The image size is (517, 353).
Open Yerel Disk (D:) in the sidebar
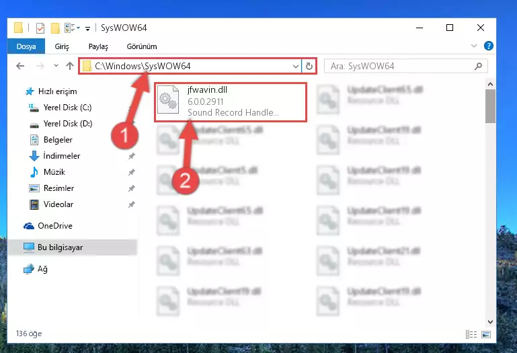tap(68, 124)
